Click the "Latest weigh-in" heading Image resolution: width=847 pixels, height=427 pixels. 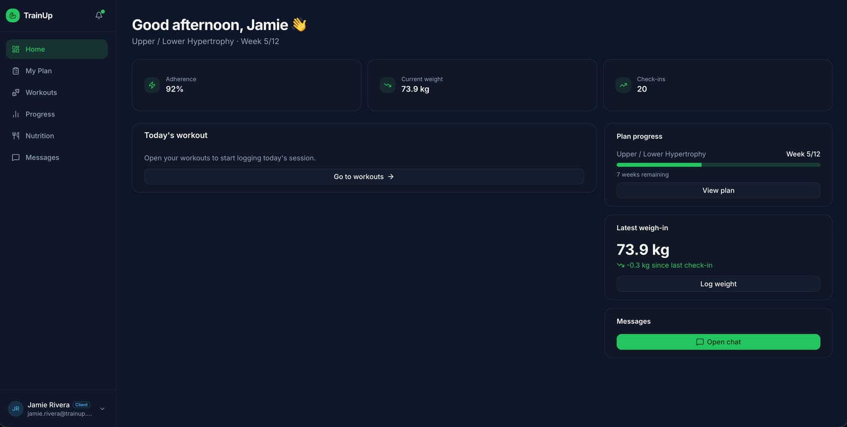pos(642,228)
